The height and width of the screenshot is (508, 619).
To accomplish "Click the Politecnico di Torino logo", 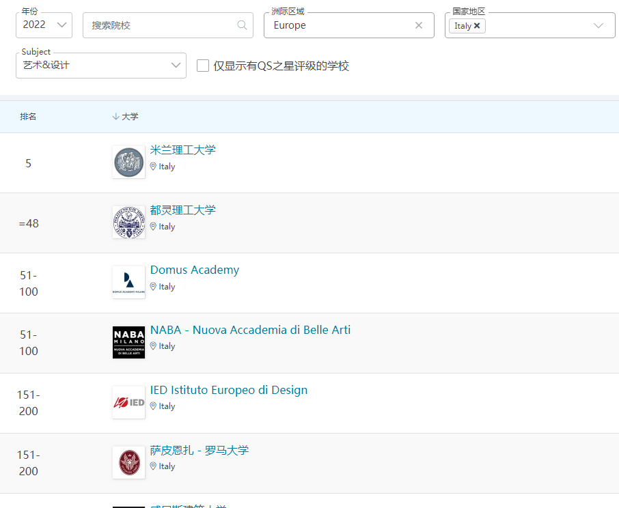I will 128,223.
